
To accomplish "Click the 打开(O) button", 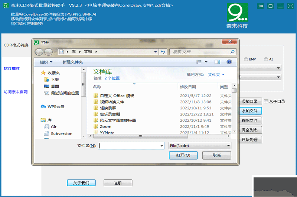I will coord(183,155).
